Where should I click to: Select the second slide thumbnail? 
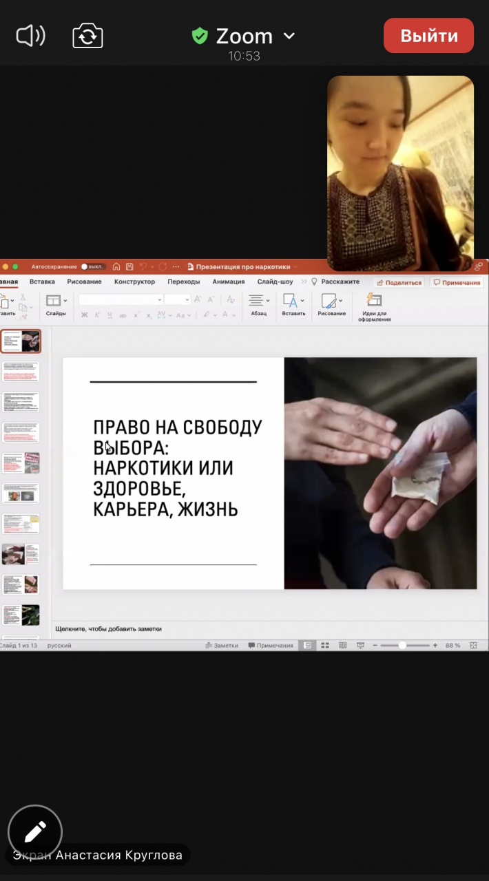click(x=21, y=372)
